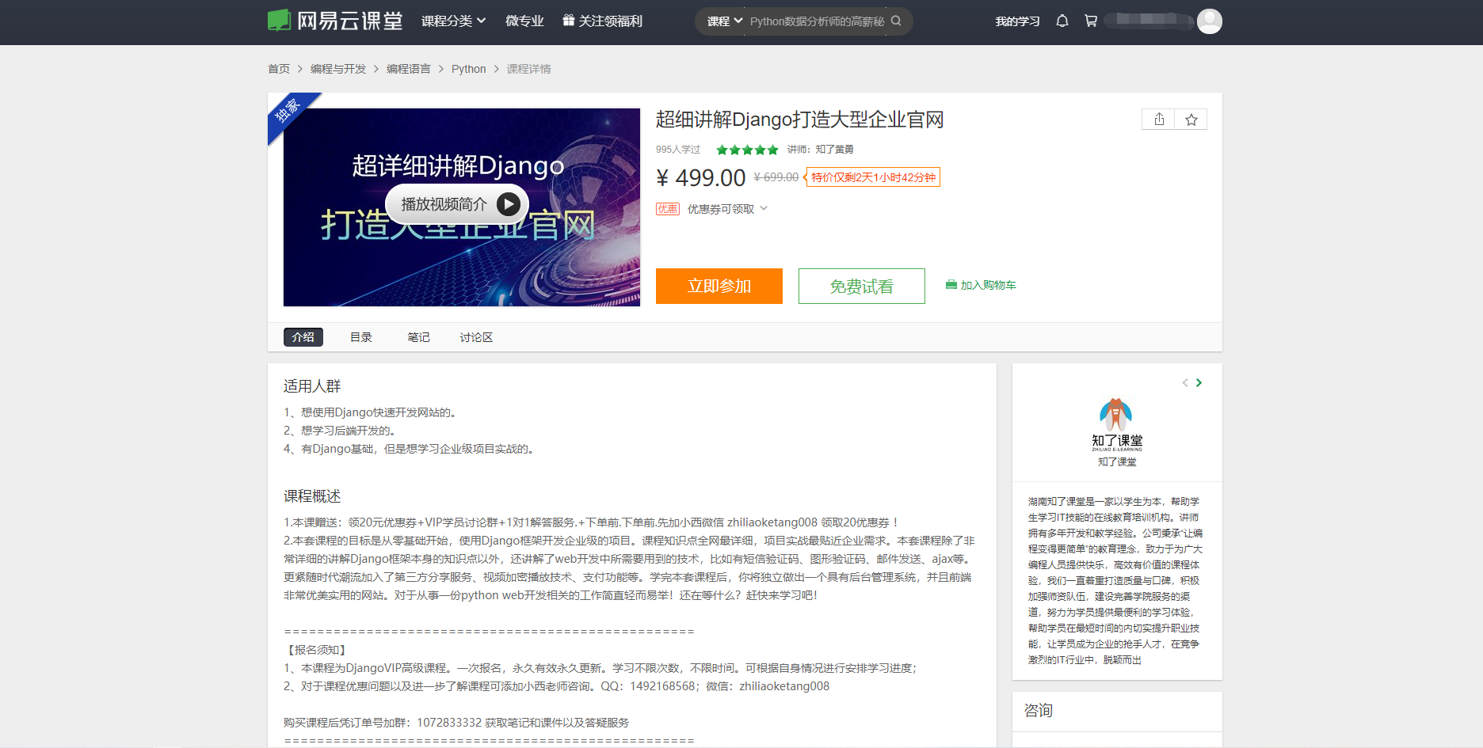The width and height of the screenshot is (1483, 748).
Task: Share this course via share icon
Action: click(x=1158, y=120)
